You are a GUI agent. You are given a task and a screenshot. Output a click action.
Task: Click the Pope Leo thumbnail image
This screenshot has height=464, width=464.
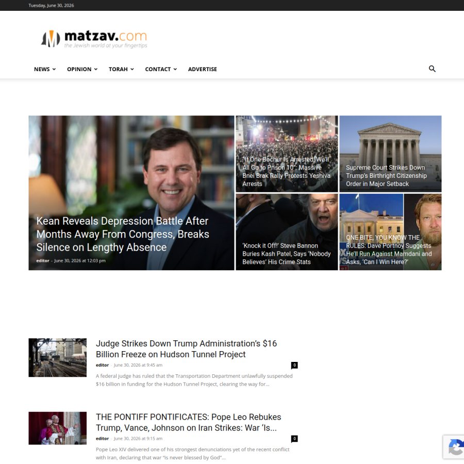[57, 428]
